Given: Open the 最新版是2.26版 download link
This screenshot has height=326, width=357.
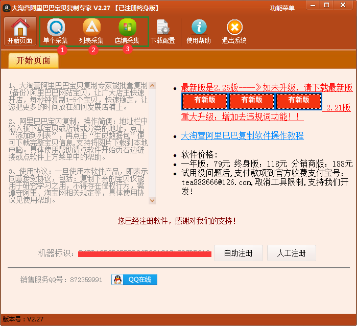Looking at the screenshot, I should click(267, 87).
